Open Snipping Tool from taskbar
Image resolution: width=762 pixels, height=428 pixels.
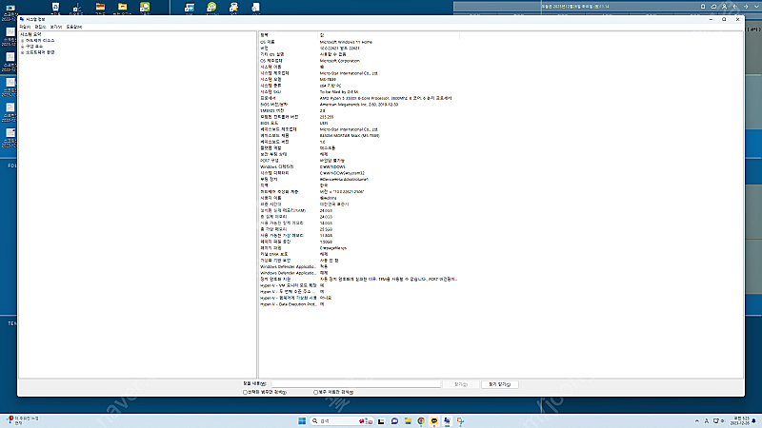coord(460,420)
